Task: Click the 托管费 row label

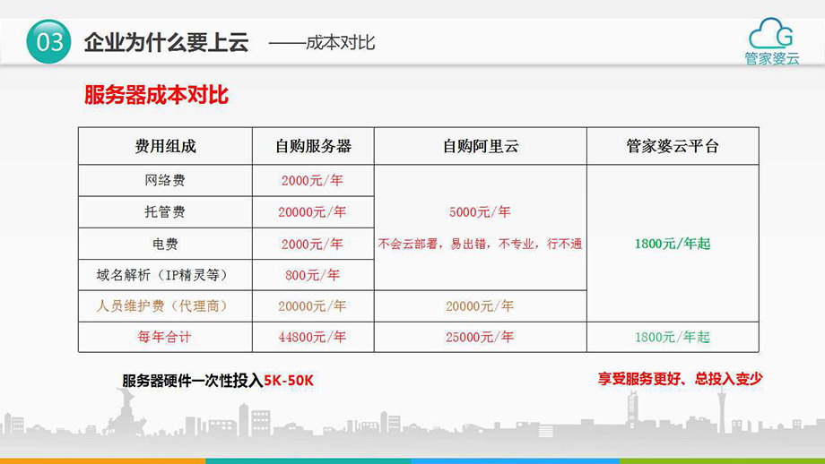Action: click(165, 211)
